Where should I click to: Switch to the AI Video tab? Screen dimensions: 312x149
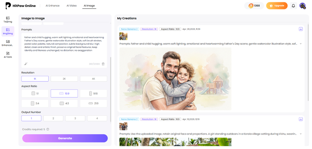pos(71,5)
